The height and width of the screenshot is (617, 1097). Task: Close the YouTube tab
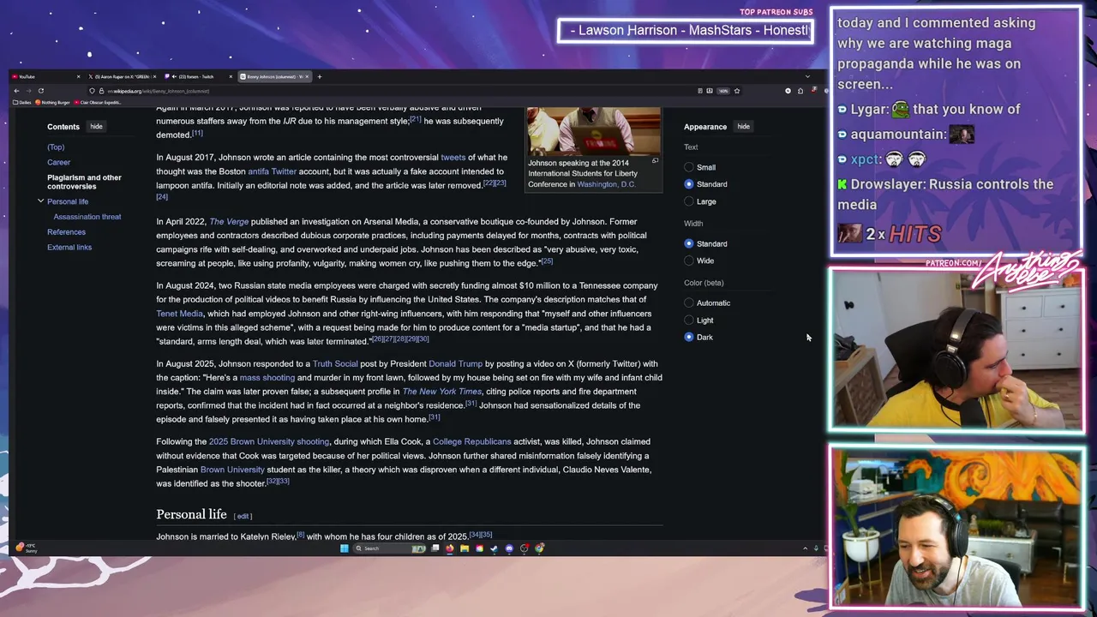tap(78, 76)
